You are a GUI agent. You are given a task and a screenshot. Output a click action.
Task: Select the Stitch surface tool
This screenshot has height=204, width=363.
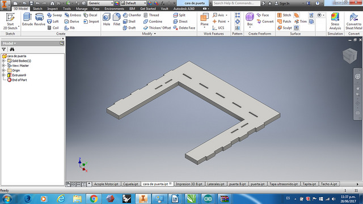click(x=284, y=15)
